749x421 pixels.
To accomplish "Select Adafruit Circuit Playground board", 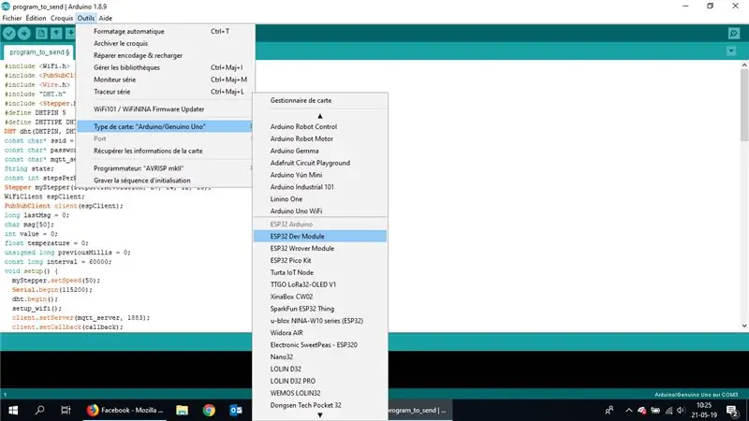I will click(320, 163).
